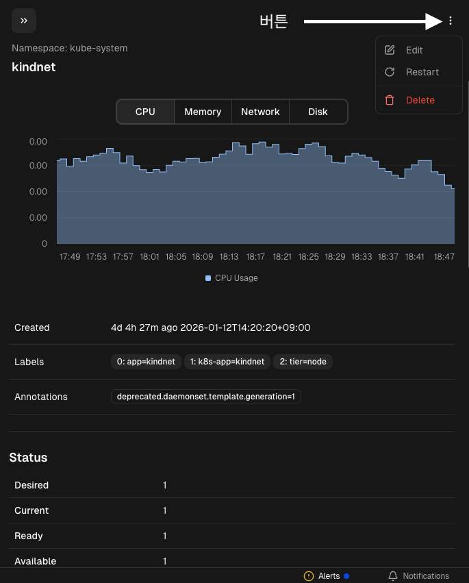469x583 pixels.
Task: Collapse the details panel with double-chevron icon
Action: [24, 21]
